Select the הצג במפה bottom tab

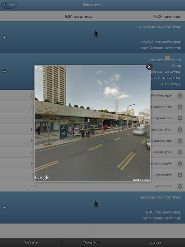(x=154, y=242)
